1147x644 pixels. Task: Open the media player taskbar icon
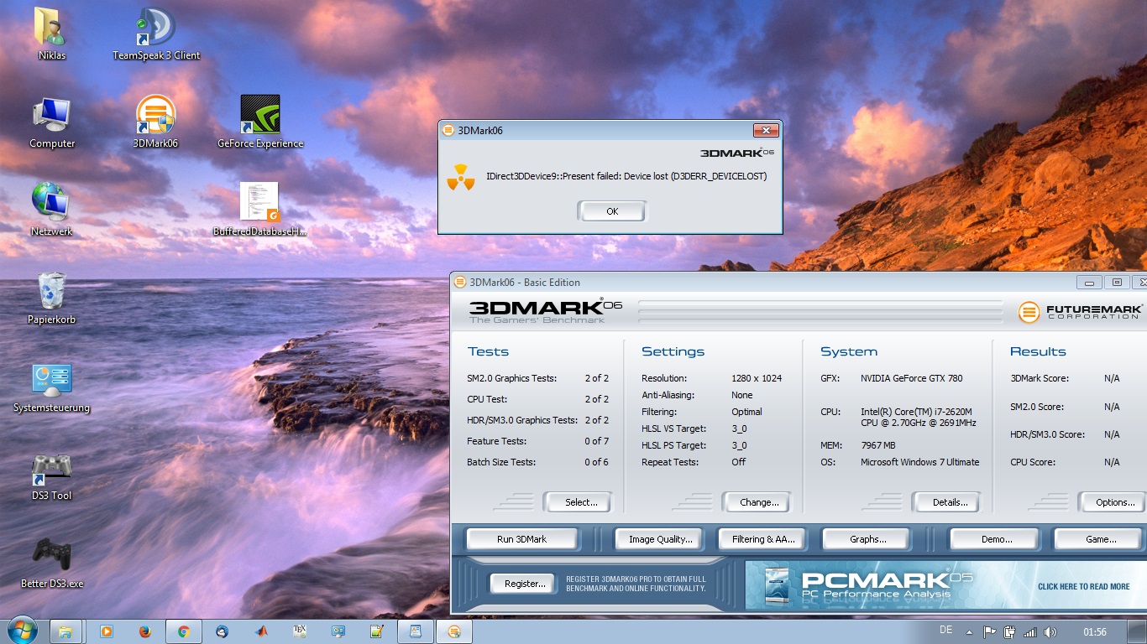pos(107,631)
